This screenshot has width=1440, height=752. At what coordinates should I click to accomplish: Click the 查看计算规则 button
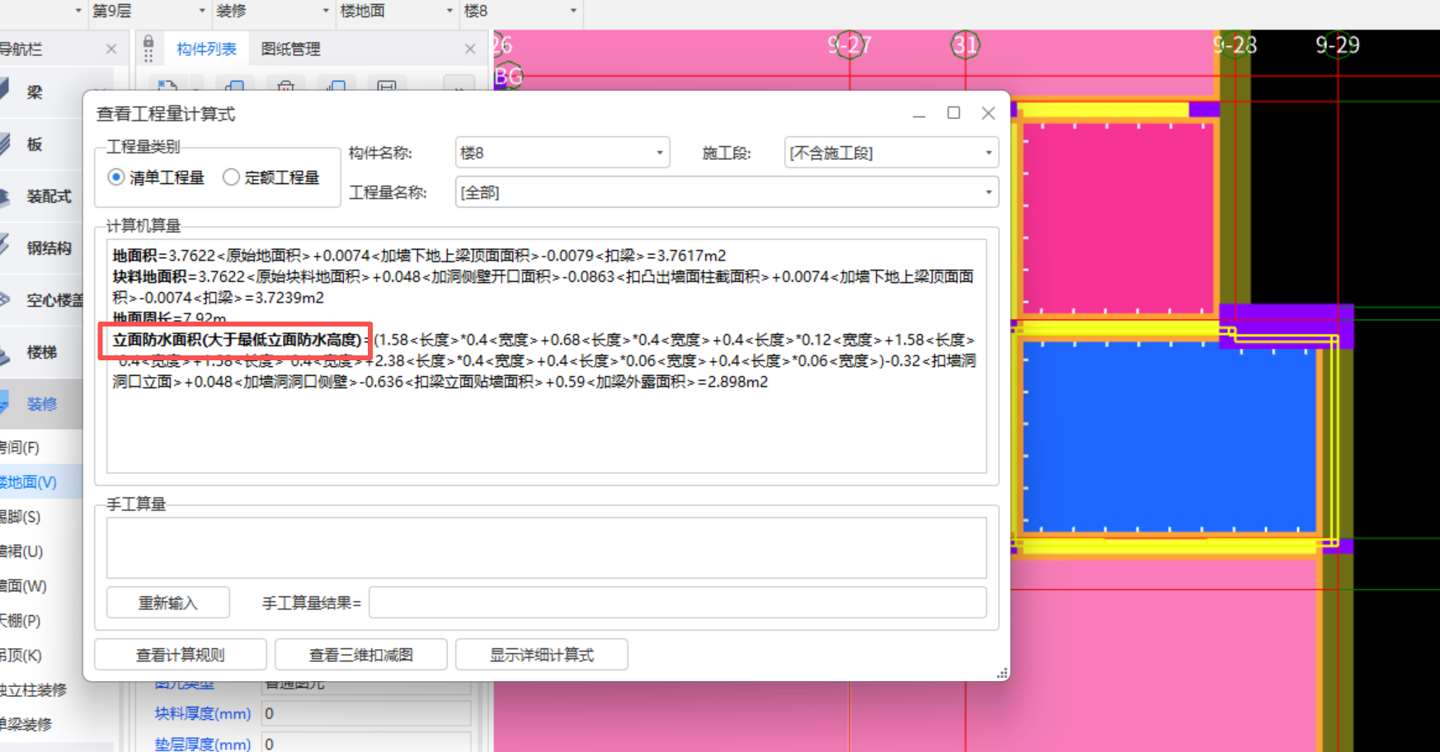pyautogui.click(x=181, y=655)
